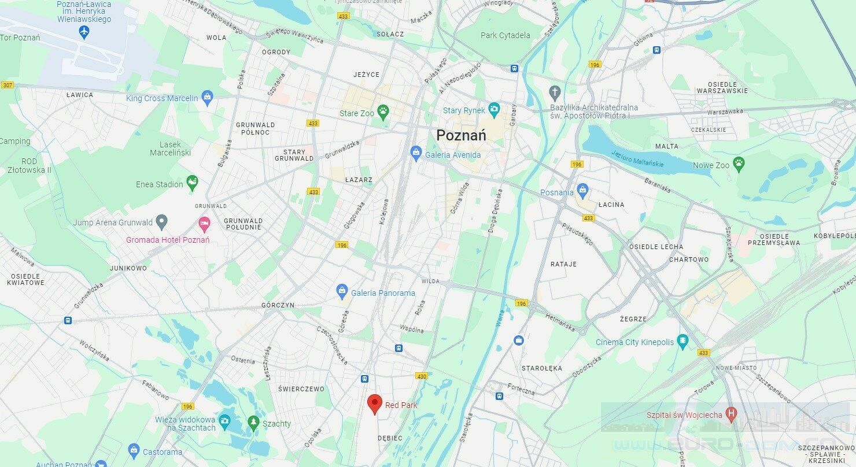Click the Szpital św Wojciecha hospital icon

pos(732,414)
